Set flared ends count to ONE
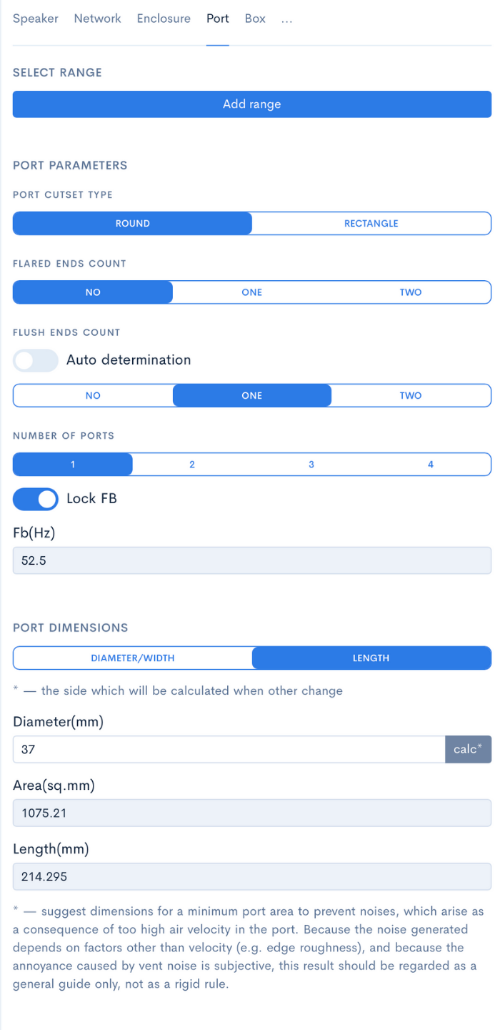 (x=251, y=292)
